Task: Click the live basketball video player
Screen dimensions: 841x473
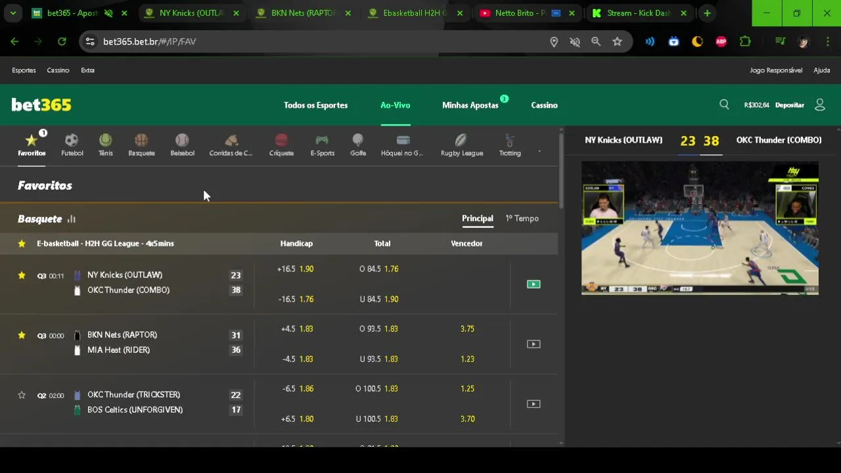Action: [x=700, y=228]
